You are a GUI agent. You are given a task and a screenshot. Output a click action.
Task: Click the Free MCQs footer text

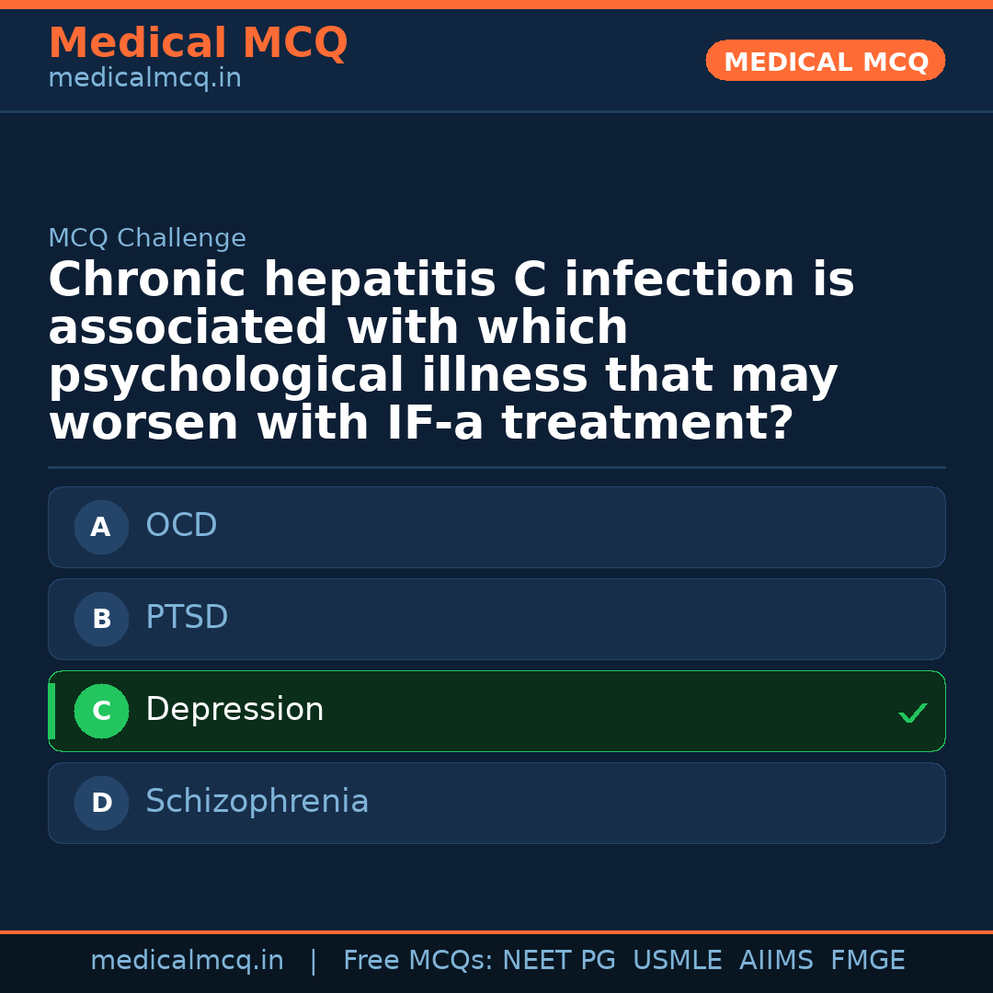point(417,961)
